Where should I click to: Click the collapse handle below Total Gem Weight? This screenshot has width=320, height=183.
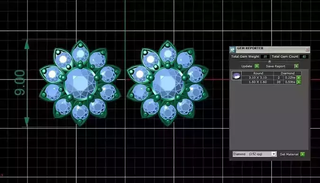[269, 61]
